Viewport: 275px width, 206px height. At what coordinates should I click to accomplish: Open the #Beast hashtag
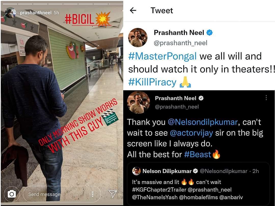click(x=198, y=155)
